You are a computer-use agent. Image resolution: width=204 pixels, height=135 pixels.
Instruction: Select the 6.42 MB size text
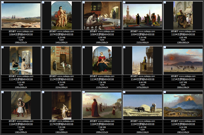[x=143, y=127]
